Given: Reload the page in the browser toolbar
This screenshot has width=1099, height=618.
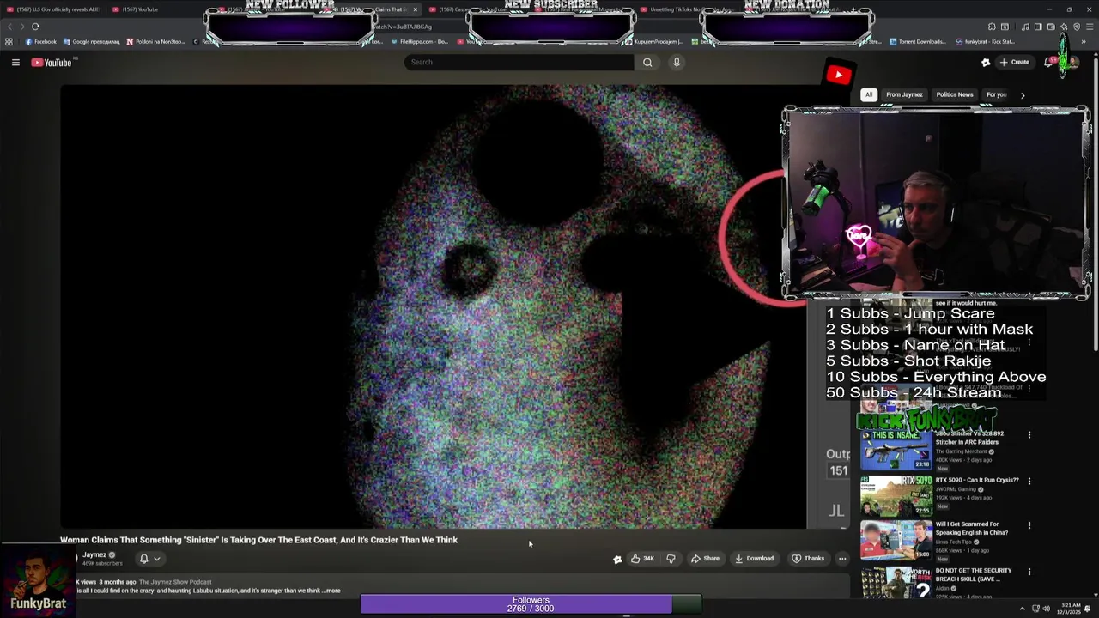Looking at the screenshot, I should point(35,27).
